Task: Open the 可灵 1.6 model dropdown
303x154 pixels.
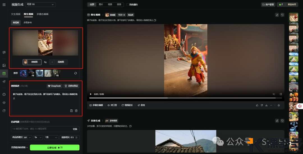Action: [40, 4]
